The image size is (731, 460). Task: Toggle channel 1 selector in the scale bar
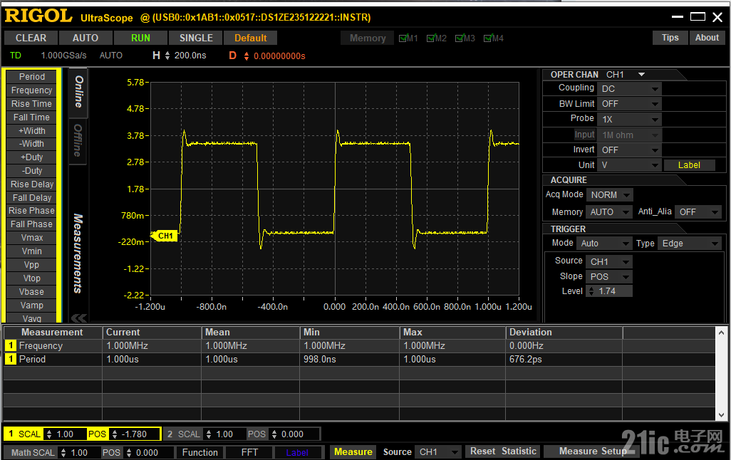11,434
